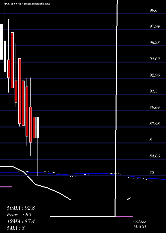
Task: Select the 87.98 price axis label
Action: (x=155, y=123)
